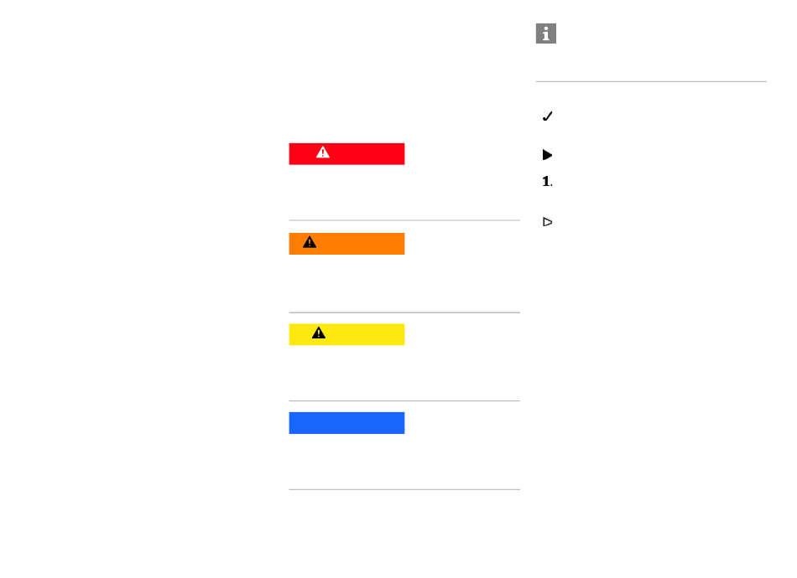Pick the red danger banner background
797x578 pixels.
click(x=346, y=154)
